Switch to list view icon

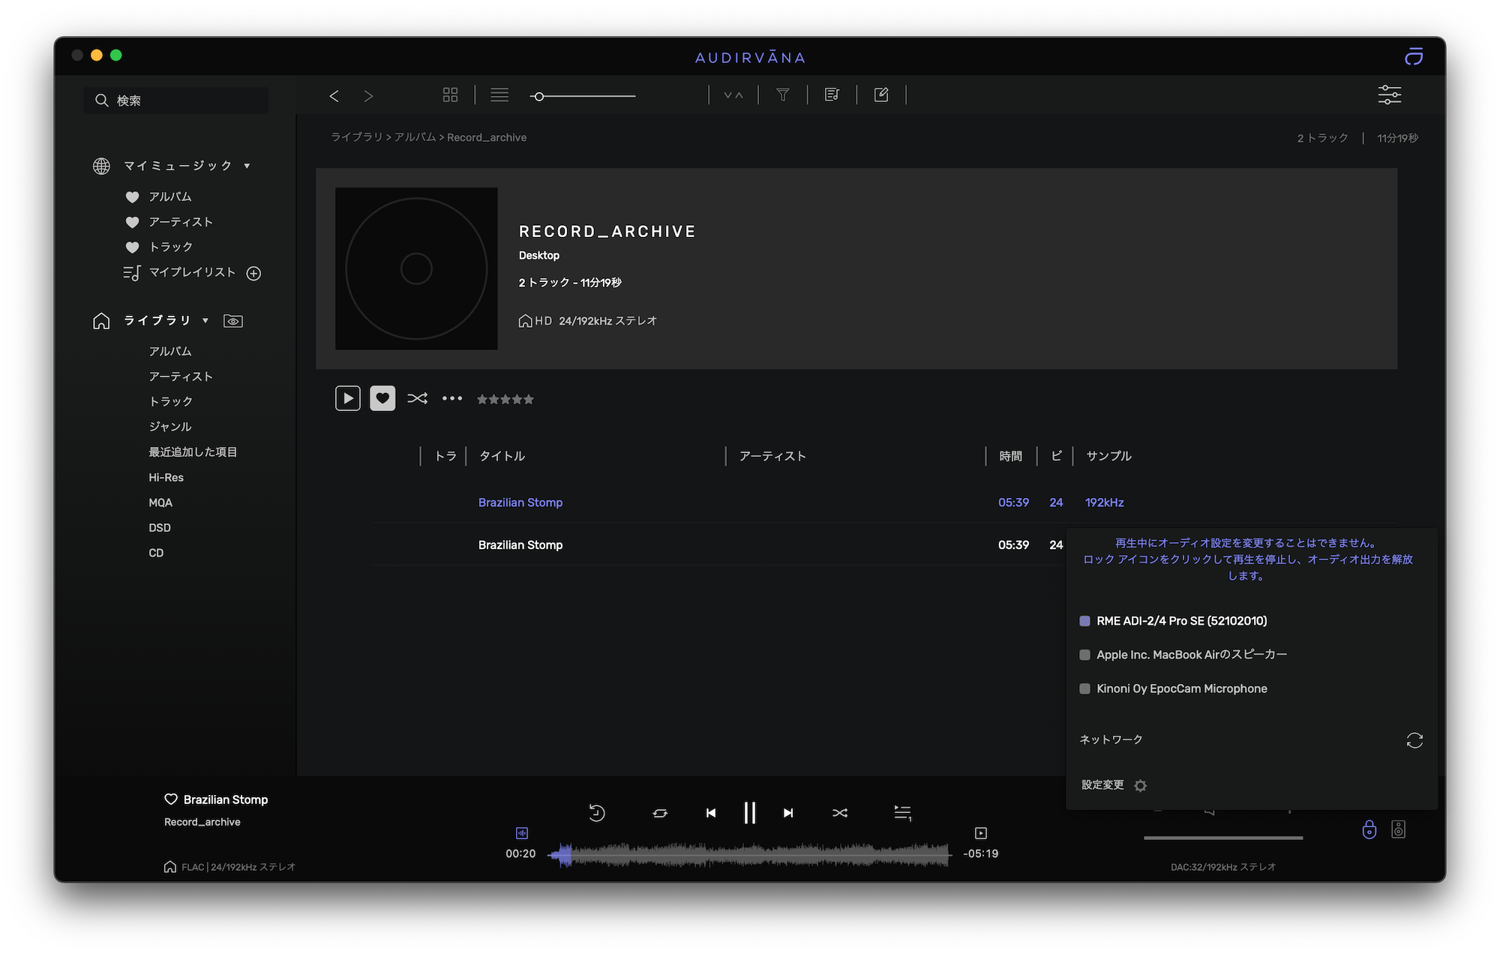[x=499, y=94]
